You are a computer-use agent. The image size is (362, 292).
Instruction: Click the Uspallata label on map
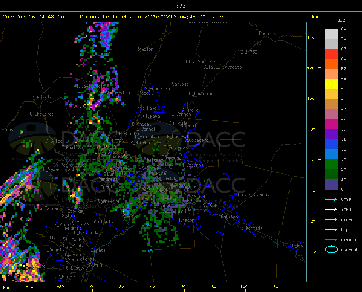[41, 97]
